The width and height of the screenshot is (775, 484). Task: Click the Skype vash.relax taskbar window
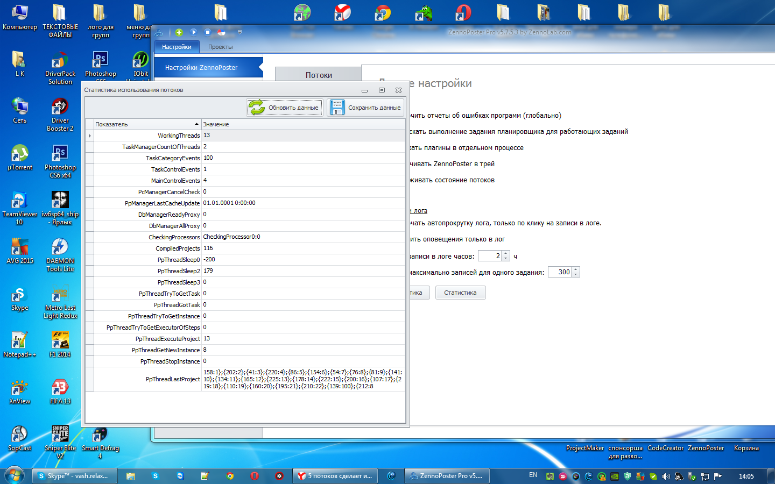(74, 476)
